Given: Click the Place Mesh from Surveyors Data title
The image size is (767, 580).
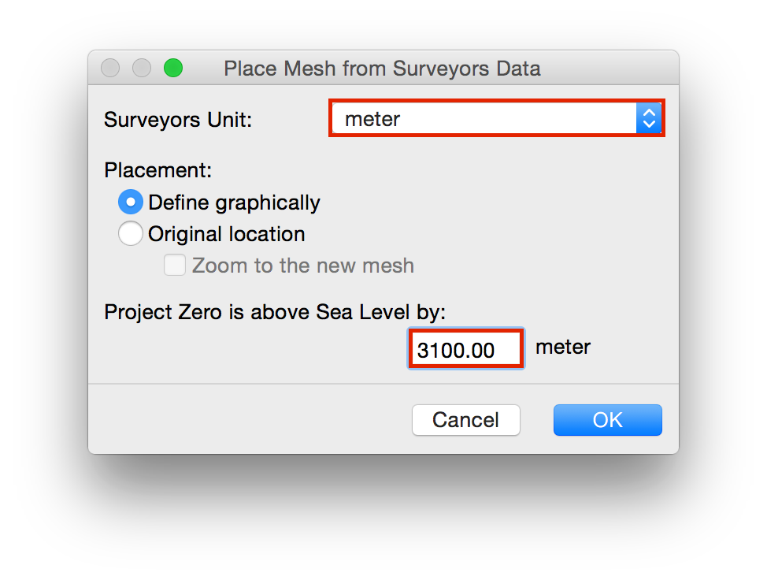Looking at the screenshot, I should pyautogui.click(x=382, y=69).
